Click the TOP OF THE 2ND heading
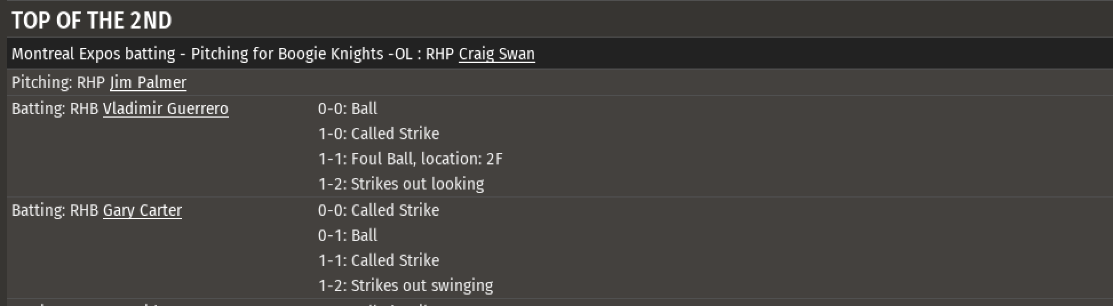The height and width of the screenshot is (306, 1113). coord(92,21)
